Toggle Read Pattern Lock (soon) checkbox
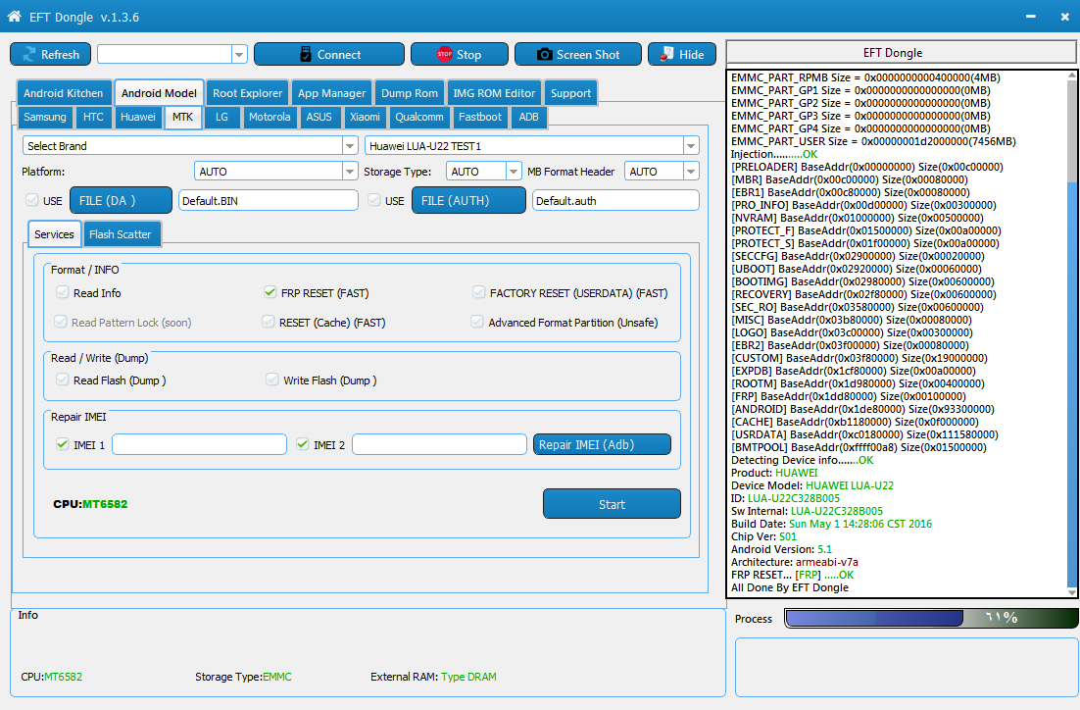This screenshot has width=1080, height=710. point(61,322)
